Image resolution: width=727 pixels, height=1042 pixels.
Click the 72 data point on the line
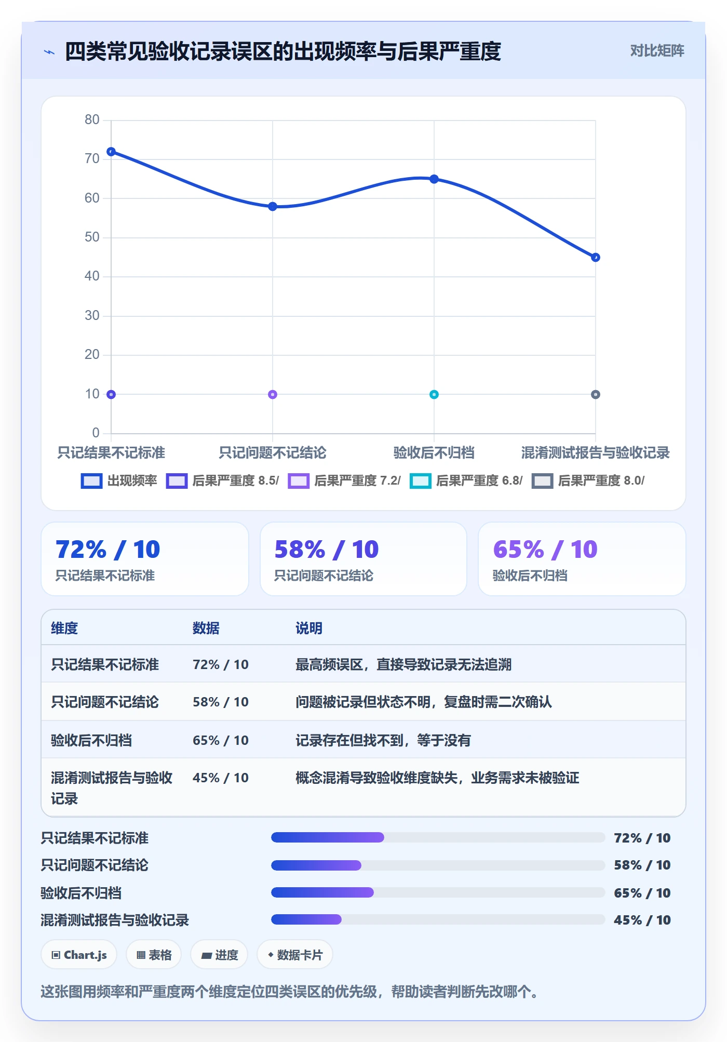111,152
